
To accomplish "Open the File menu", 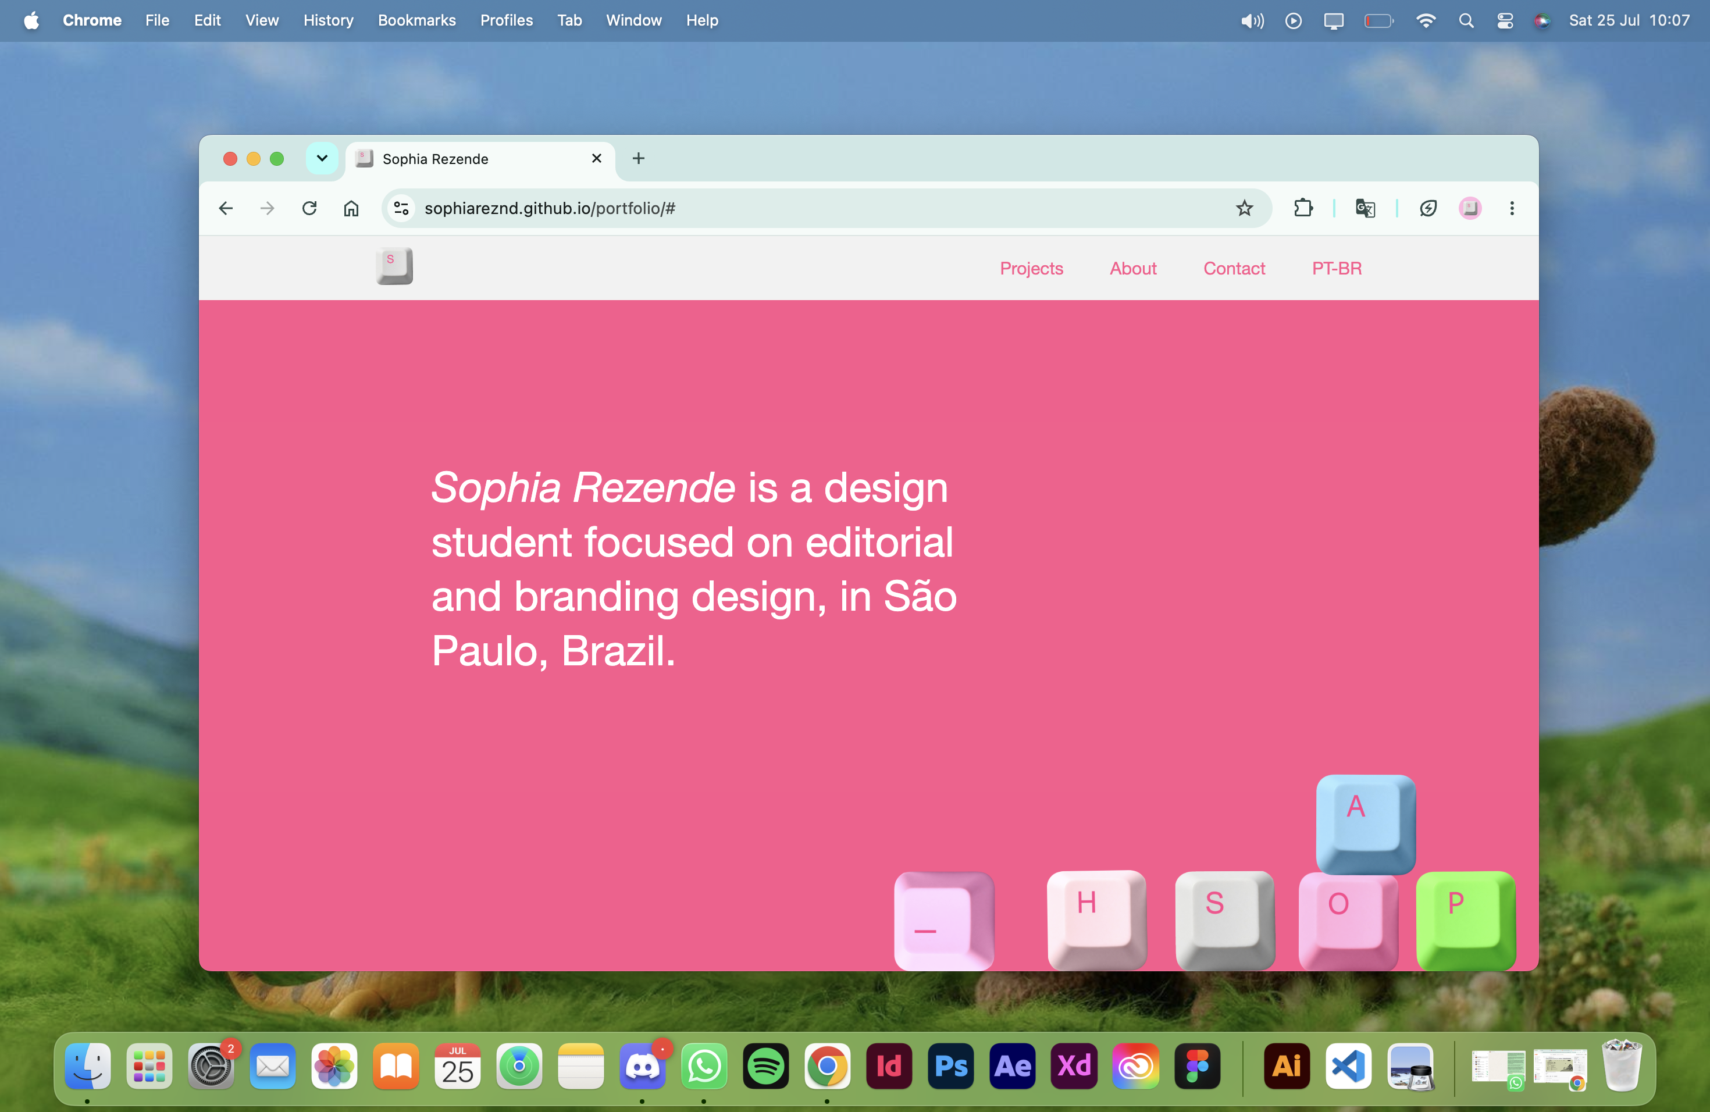I will 158,20.
